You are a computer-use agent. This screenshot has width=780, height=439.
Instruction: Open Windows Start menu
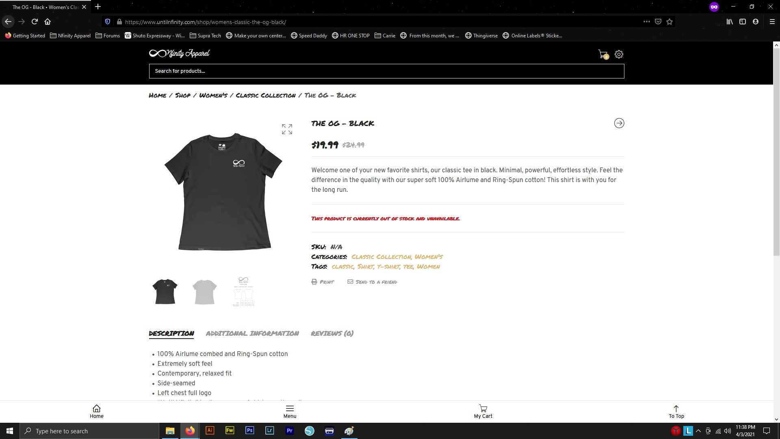10,431
